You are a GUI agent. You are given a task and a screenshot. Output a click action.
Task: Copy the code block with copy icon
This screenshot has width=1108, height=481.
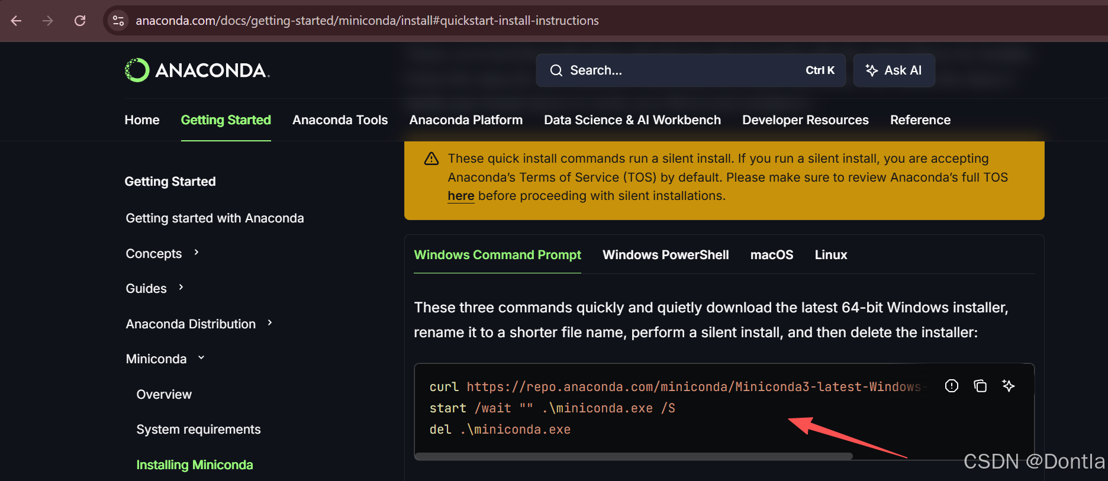(980, 386)
